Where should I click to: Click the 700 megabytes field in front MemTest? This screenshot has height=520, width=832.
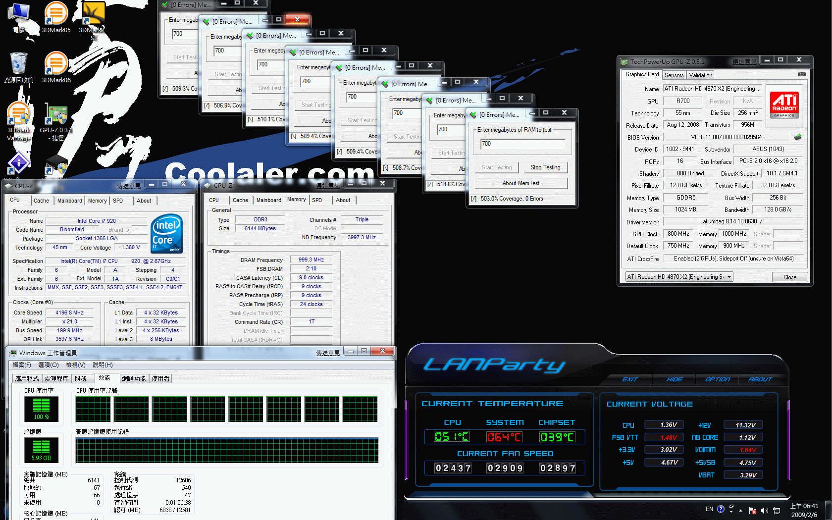(x=523, y=144)
